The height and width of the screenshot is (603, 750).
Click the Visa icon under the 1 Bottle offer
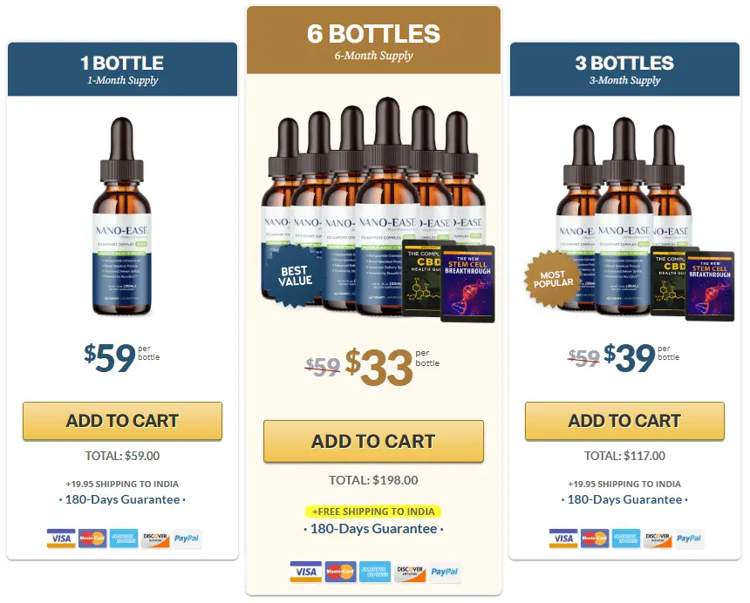[x=61, y=539]
